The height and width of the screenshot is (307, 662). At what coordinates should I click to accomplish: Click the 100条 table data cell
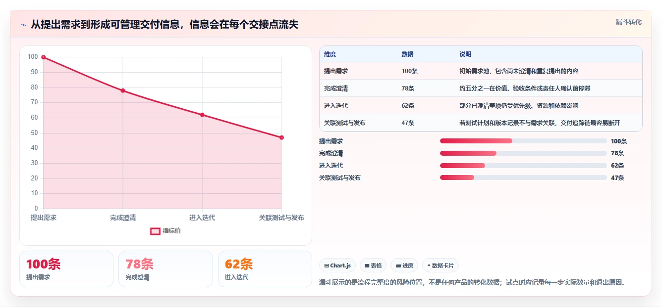[410, 71]
